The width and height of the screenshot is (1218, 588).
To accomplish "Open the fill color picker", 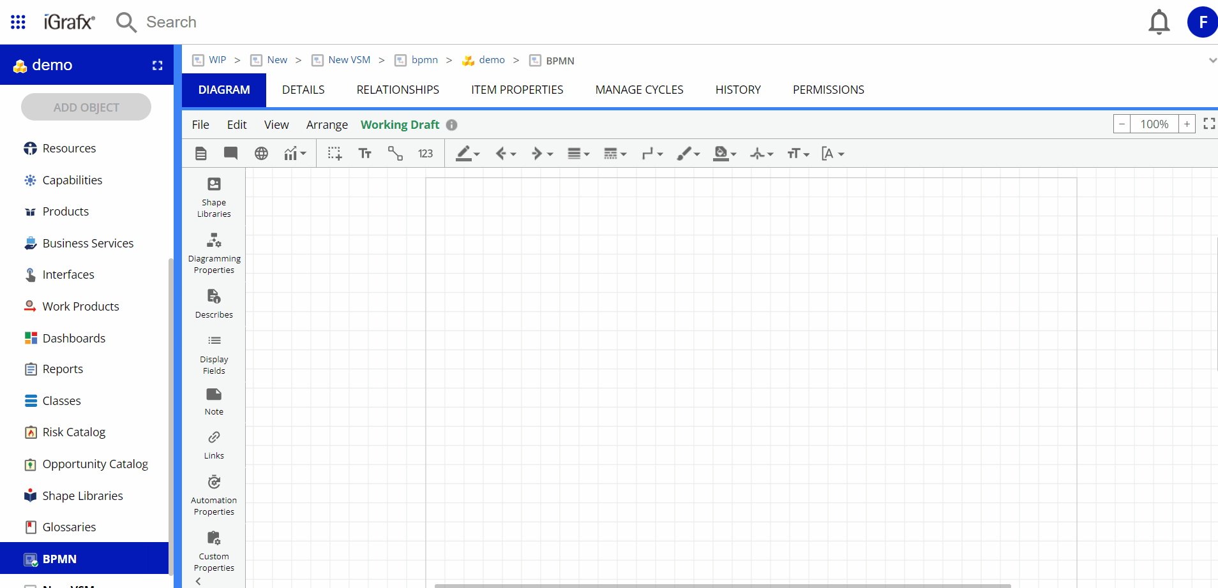I will [725, 153].
